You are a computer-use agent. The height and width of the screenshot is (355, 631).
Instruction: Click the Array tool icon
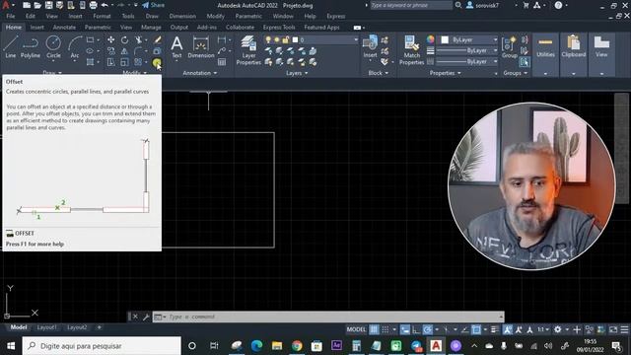138,62
